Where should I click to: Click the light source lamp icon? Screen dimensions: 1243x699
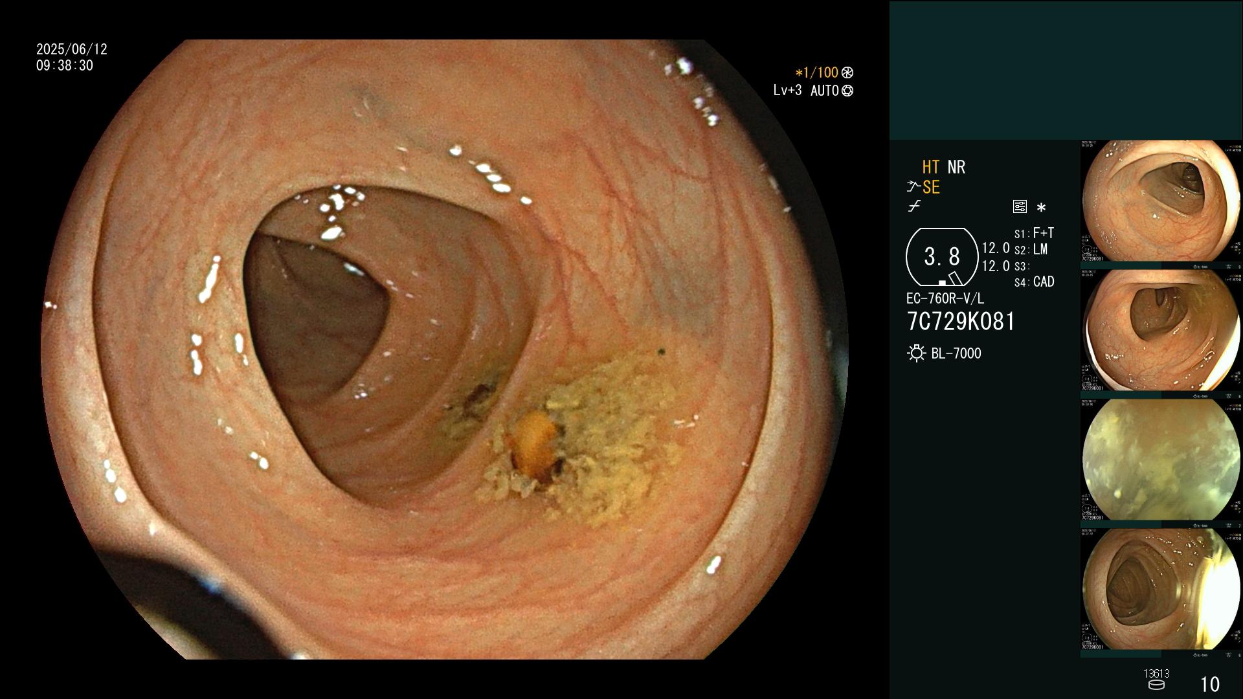tap(916, 353)
